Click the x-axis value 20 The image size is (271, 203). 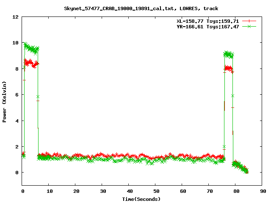76,191
